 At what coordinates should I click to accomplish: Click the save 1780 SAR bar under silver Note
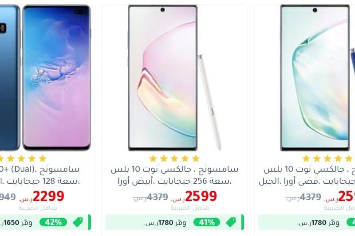pos(307,222)
